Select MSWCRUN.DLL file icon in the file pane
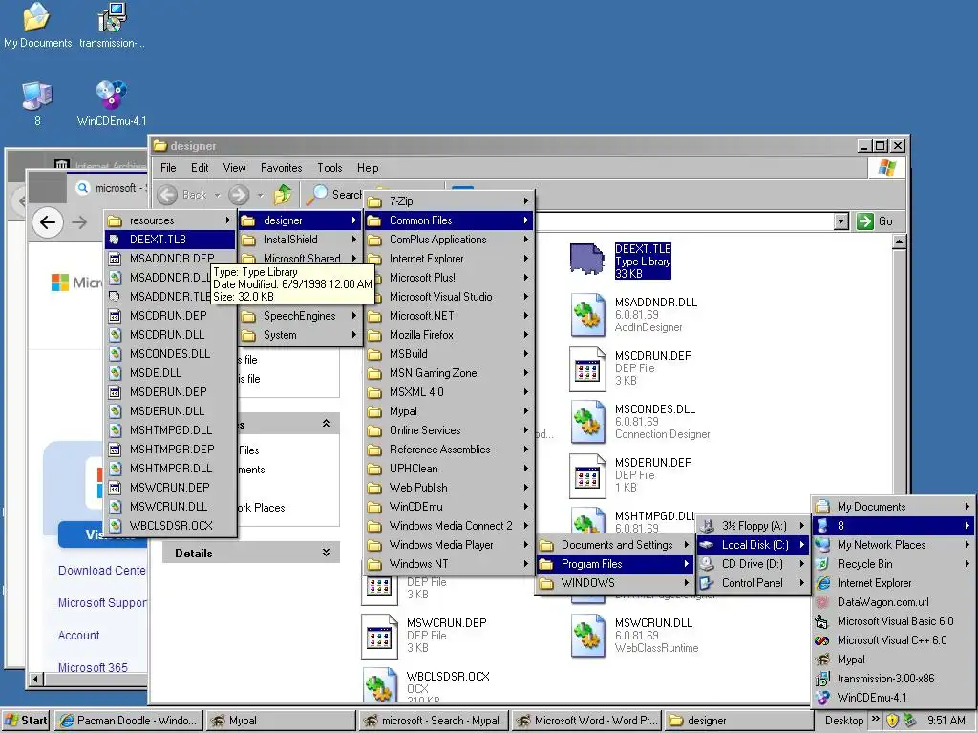Screen dimensions: 978x733 pyautogui.click(x=587, y=636)
